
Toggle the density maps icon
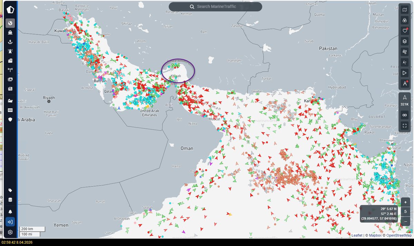pos(405,63)
